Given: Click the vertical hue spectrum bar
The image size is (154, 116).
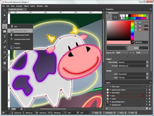Looking at the screenshot, I should click(x=132, y=31).
